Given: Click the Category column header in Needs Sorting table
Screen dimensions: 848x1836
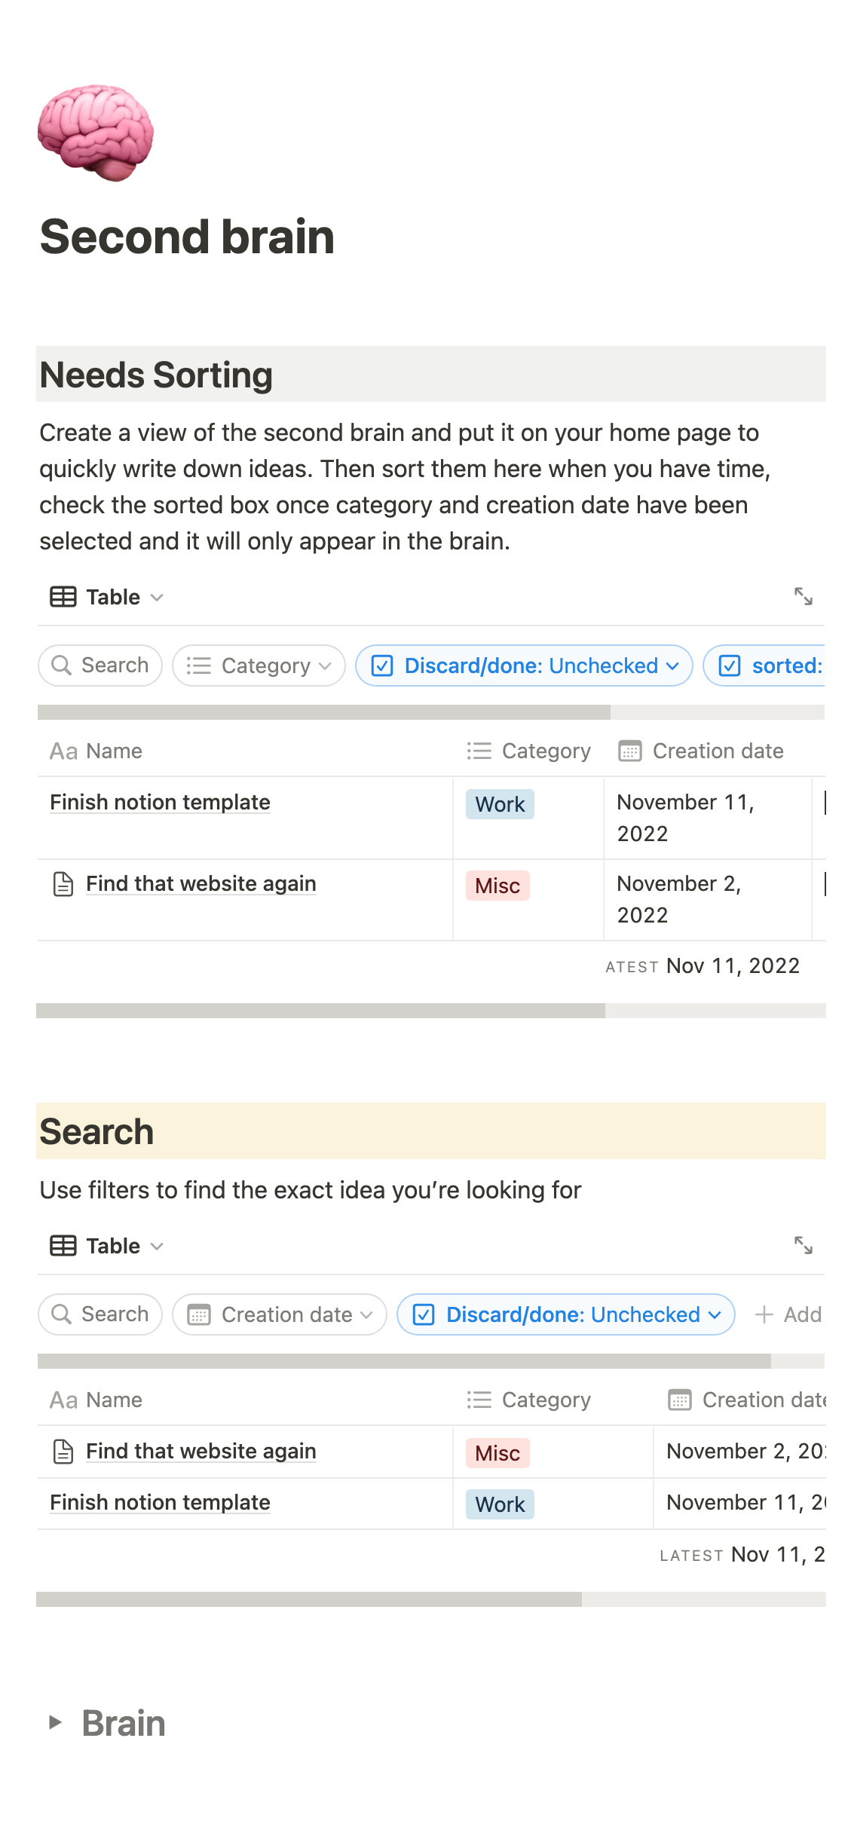Looking at the screenshot, I should [x=529, y=751].
